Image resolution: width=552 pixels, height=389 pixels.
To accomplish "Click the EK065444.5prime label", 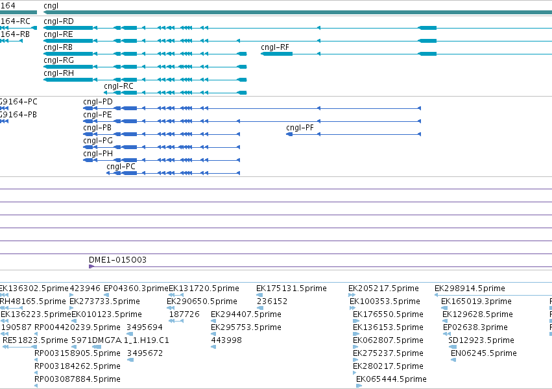I will [x=391, y=380].
